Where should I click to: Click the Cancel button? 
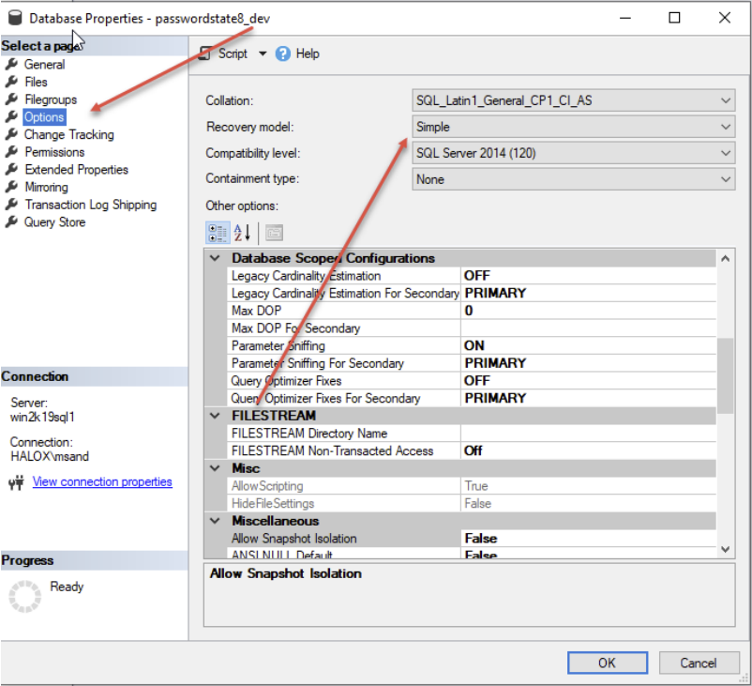[699, 663]
